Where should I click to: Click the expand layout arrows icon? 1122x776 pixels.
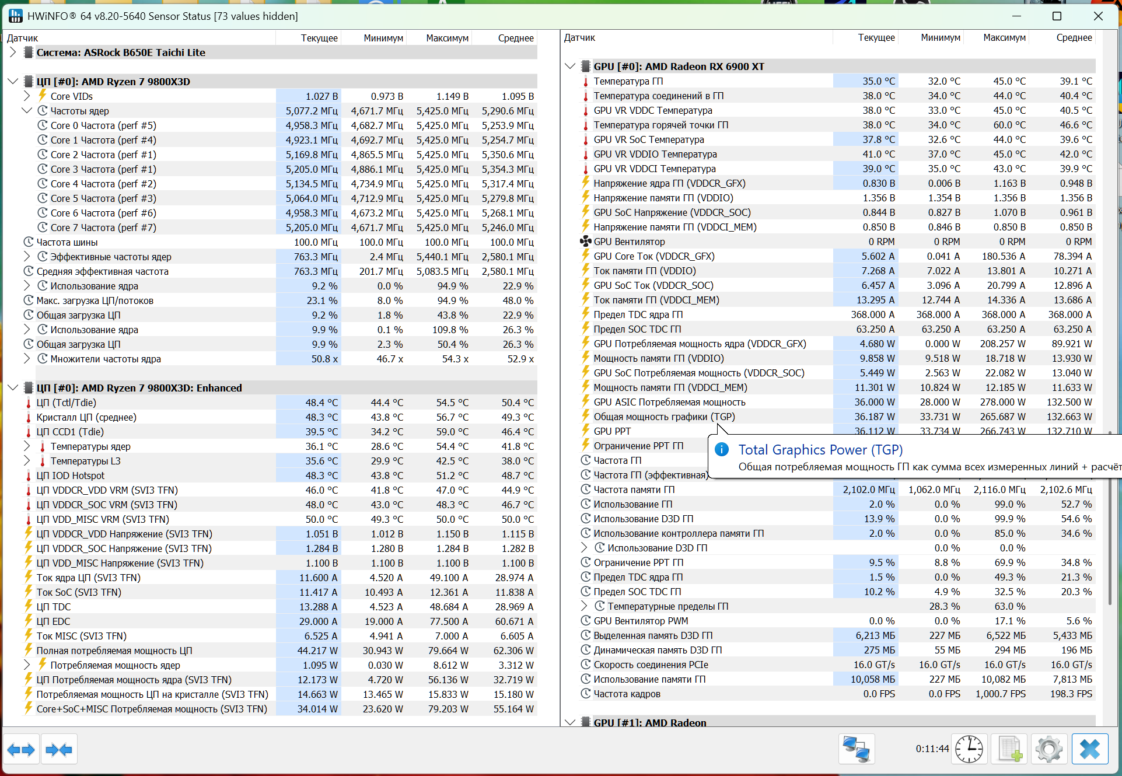(x=21, y=750)
